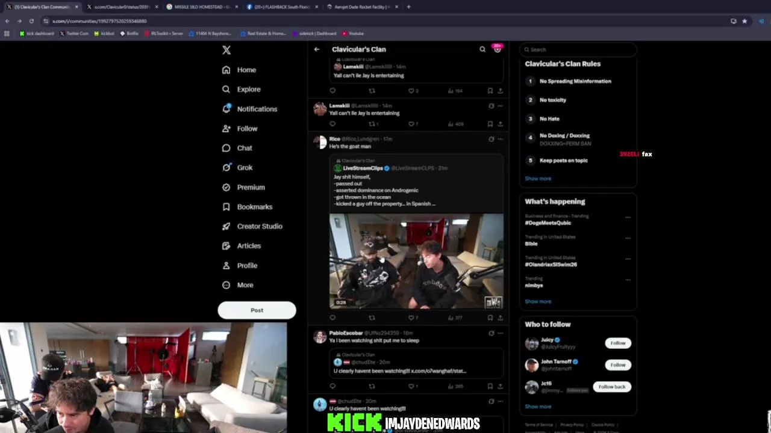Open Notifications in the sidebar

coord(249,109)
